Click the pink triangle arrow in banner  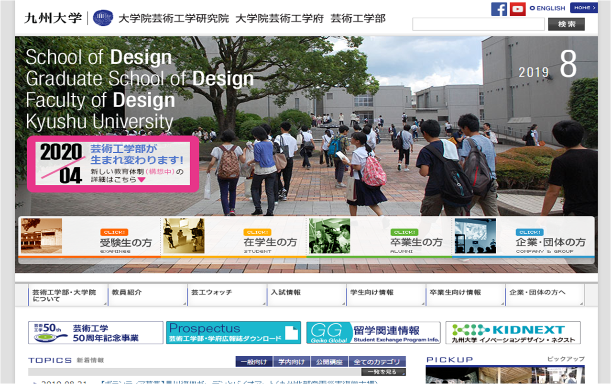(x=142, y=180)
